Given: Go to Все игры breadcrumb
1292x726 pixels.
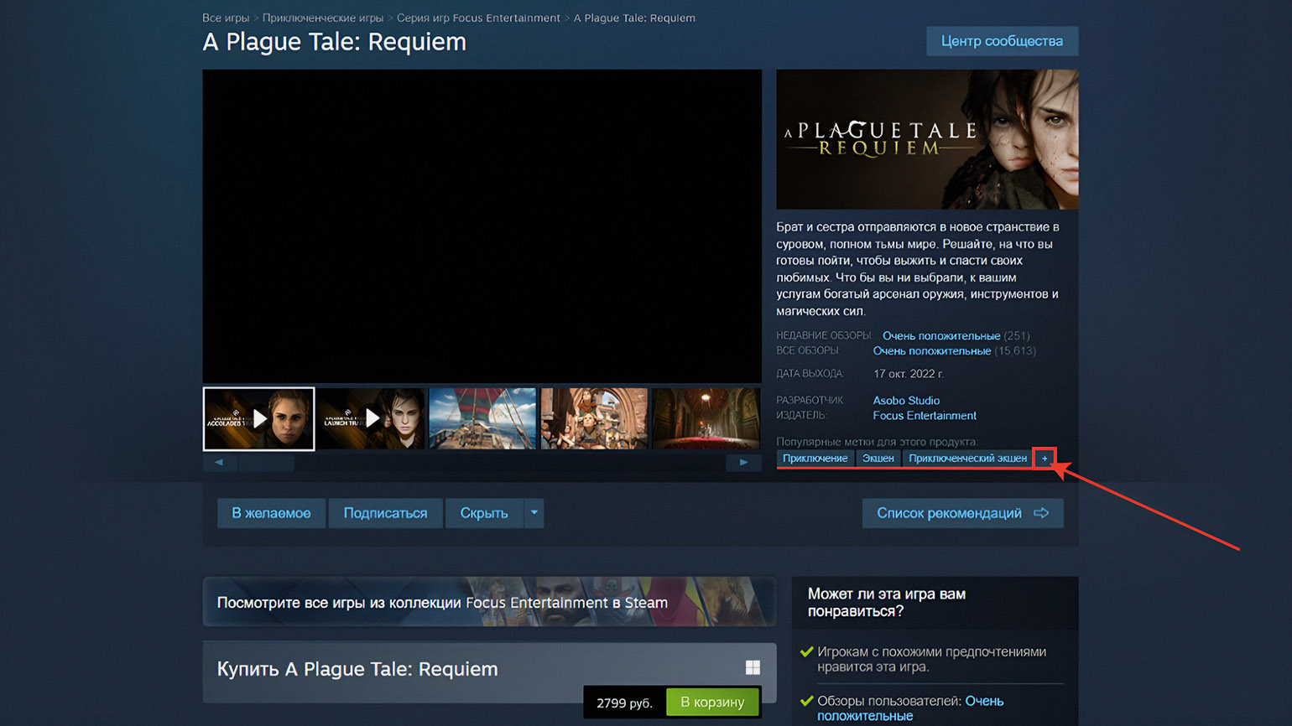Looking at the screenshot, I should tap(226, 18).
